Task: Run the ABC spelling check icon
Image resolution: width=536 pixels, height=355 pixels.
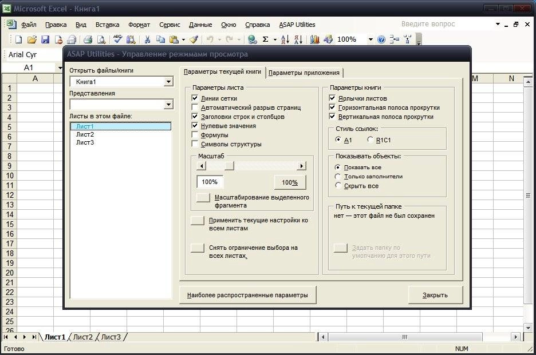Action: click(x=117, y=39)
